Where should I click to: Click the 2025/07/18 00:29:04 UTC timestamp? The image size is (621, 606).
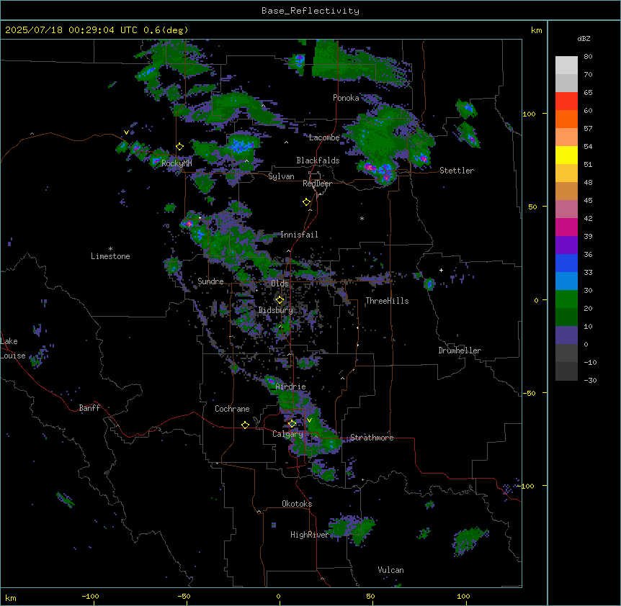[x=71, y=30]
